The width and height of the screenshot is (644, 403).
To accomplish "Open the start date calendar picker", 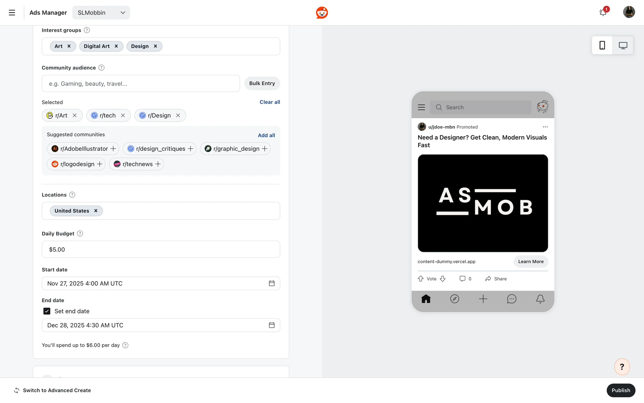I will pos(272,283).
